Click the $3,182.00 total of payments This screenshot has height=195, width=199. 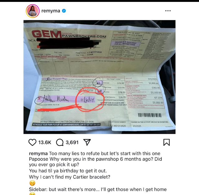click(x=156, y=93)
